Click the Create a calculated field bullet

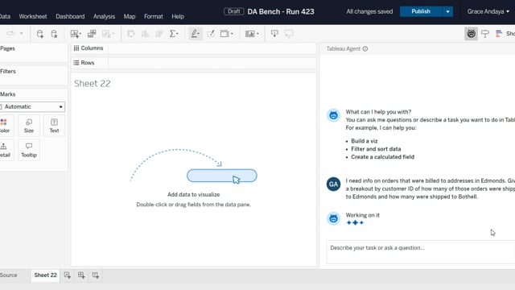(x=383, y=157)
